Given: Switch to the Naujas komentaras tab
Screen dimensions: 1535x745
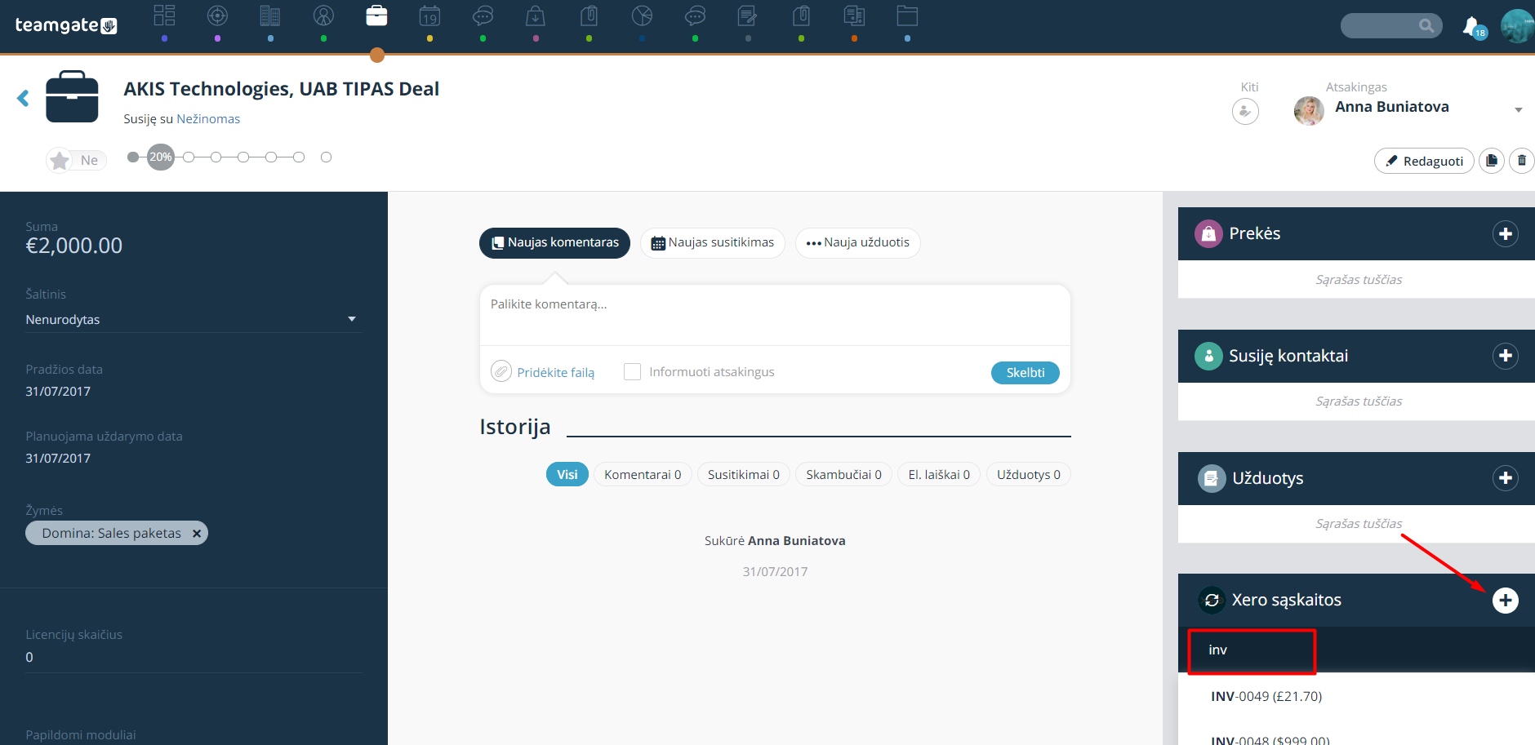Looking at the screenshot, I should click(554, 243).
